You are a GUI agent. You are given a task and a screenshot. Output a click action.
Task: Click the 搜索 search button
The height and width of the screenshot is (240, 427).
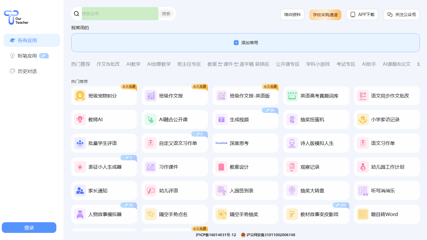[166, 14]
